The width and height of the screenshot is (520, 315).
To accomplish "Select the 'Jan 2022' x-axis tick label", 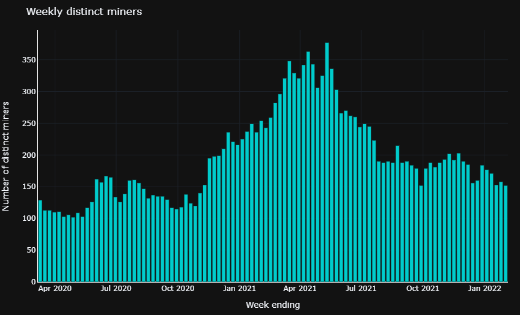I will 485,289.
